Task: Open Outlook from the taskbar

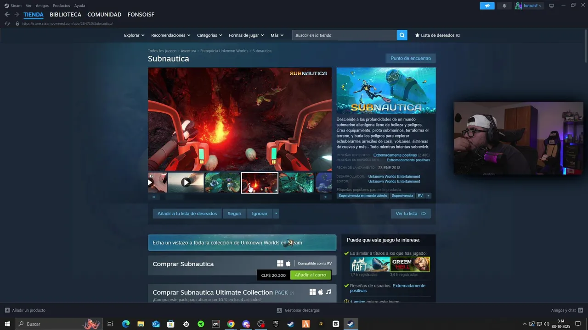Action: (156, 324)
